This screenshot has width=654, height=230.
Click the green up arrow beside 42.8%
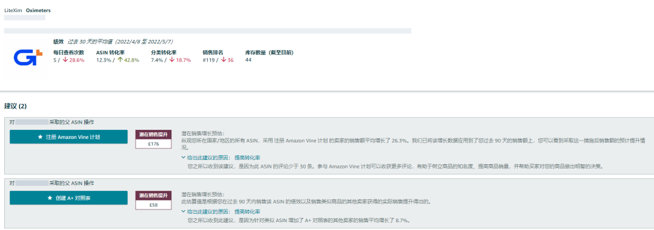[120, 60]
